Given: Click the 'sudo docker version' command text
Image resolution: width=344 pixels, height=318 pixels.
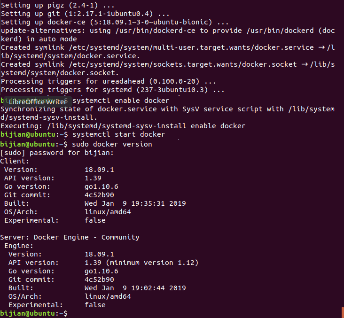Looking at the screenshot, I should point(112,144).
